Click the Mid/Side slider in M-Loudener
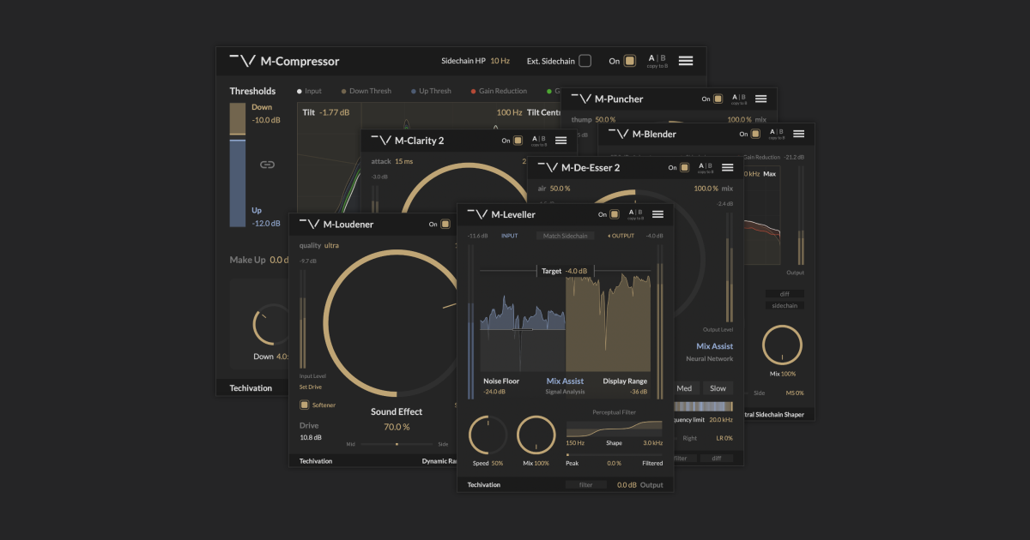 coord(397,444)
